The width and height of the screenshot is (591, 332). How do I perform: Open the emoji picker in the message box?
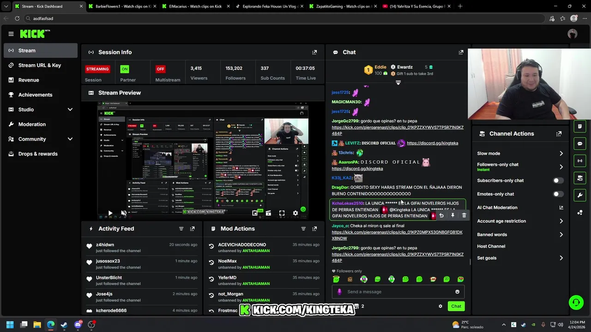(x=457, y=291)
